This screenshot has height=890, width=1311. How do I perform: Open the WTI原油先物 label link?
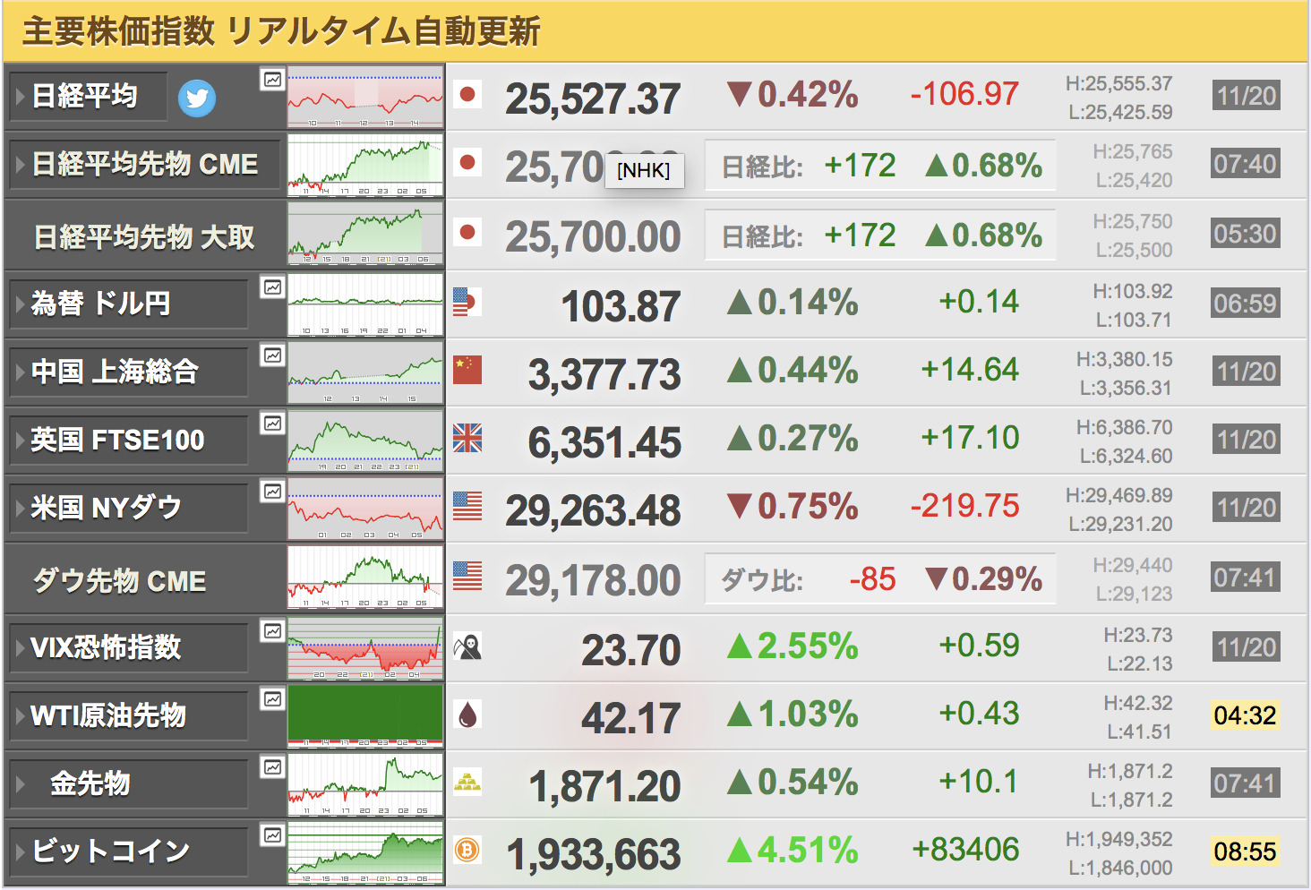pos(108,715)
